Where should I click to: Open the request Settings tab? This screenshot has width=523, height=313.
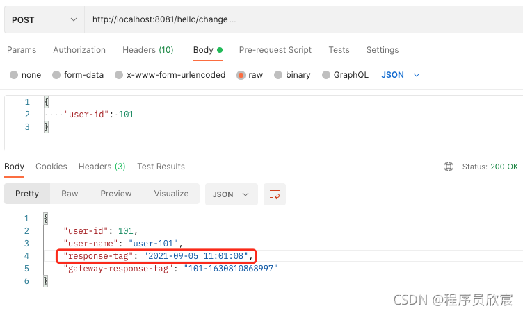pos(383,50)
